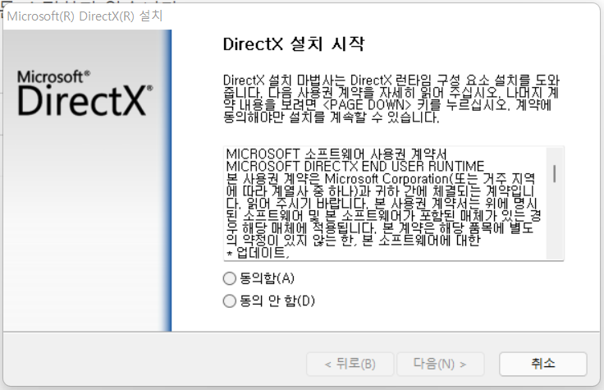
Task: Click the license agreement scrollbar thumb
Action: pyautogui.click(x=555, y=173)
